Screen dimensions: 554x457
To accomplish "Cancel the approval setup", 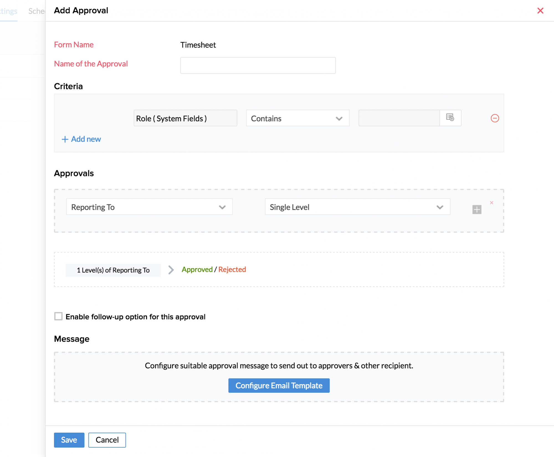I will [107, 440].
